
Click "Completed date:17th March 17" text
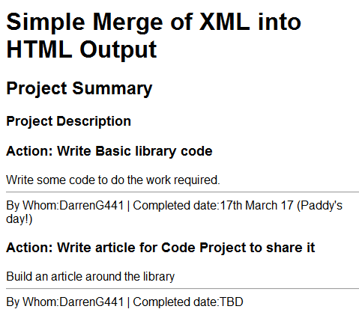[213, 206]
